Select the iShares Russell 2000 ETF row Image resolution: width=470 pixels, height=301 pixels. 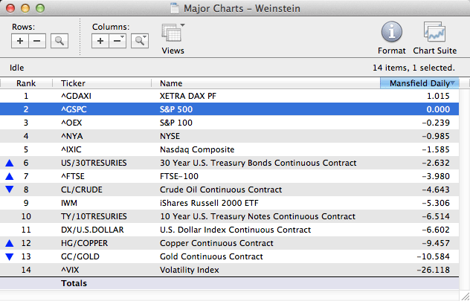[223, 203]
